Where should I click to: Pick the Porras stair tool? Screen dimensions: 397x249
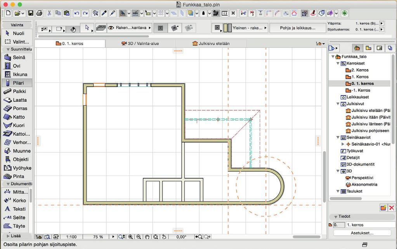click(x=17, y=108)
